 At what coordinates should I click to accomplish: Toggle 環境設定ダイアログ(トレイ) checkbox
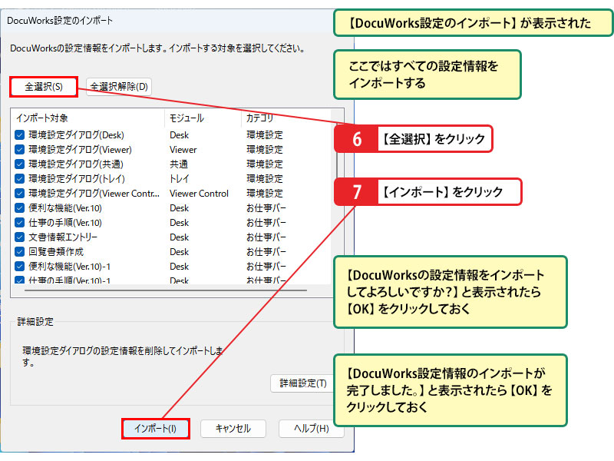(x=20, y=179)
